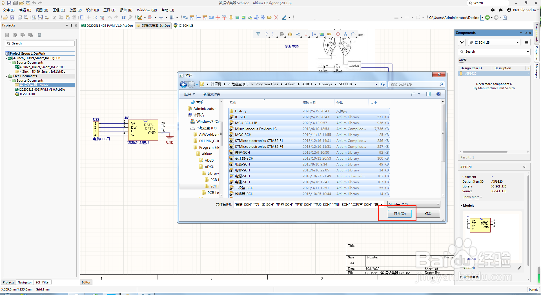Select AIP1620 in the component results
541x295 pixels.
click(x=494, y=74)
